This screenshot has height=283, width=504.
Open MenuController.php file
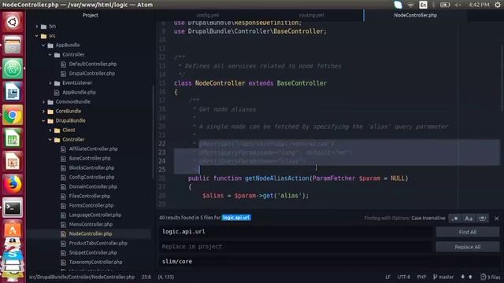[x=91, y=224]
